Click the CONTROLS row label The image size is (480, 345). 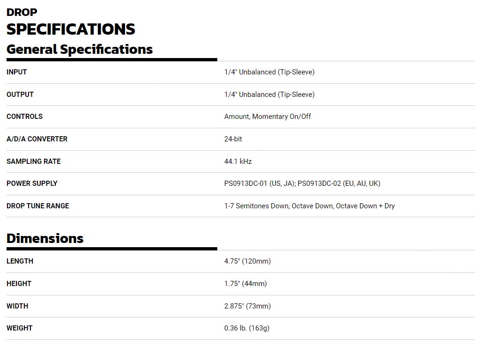(x=24, y=117)
